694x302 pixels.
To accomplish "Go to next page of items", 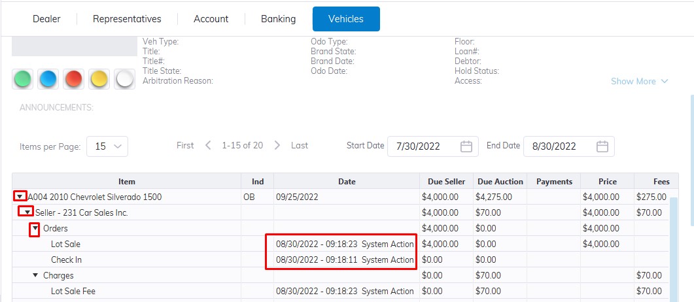I will [277, 145].
